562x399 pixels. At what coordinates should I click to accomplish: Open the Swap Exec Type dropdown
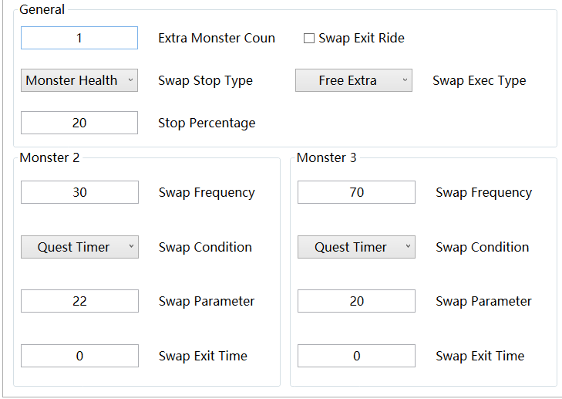[x=354, y=80]
